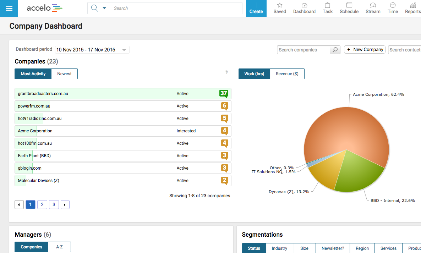Click the activity badge for hot100fm.com.au
The width and height of the screenshot is (421, 253).
[x=224, y=143]
